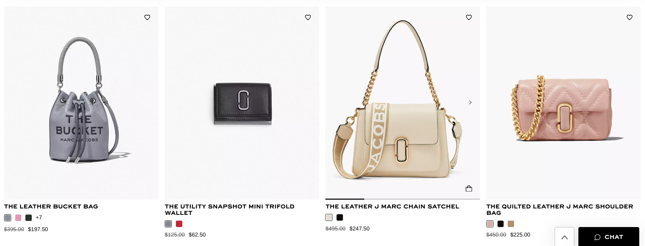The width and height of the screenshot is (645, 246).
Task: Open the Chat support button
Action: coord(609,237)
